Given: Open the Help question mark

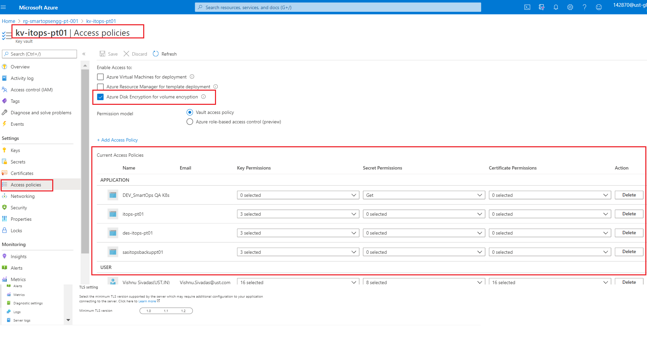Looking at the screenshot, I should click(585, 7).
